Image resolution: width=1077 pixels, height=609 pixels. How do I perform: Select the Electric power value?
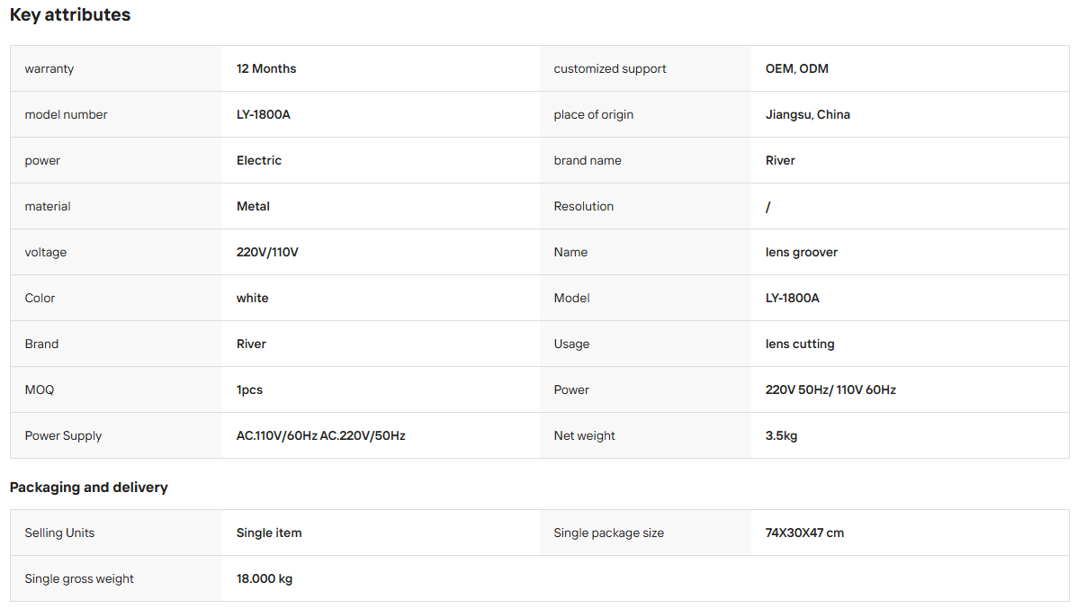point(259,161)
